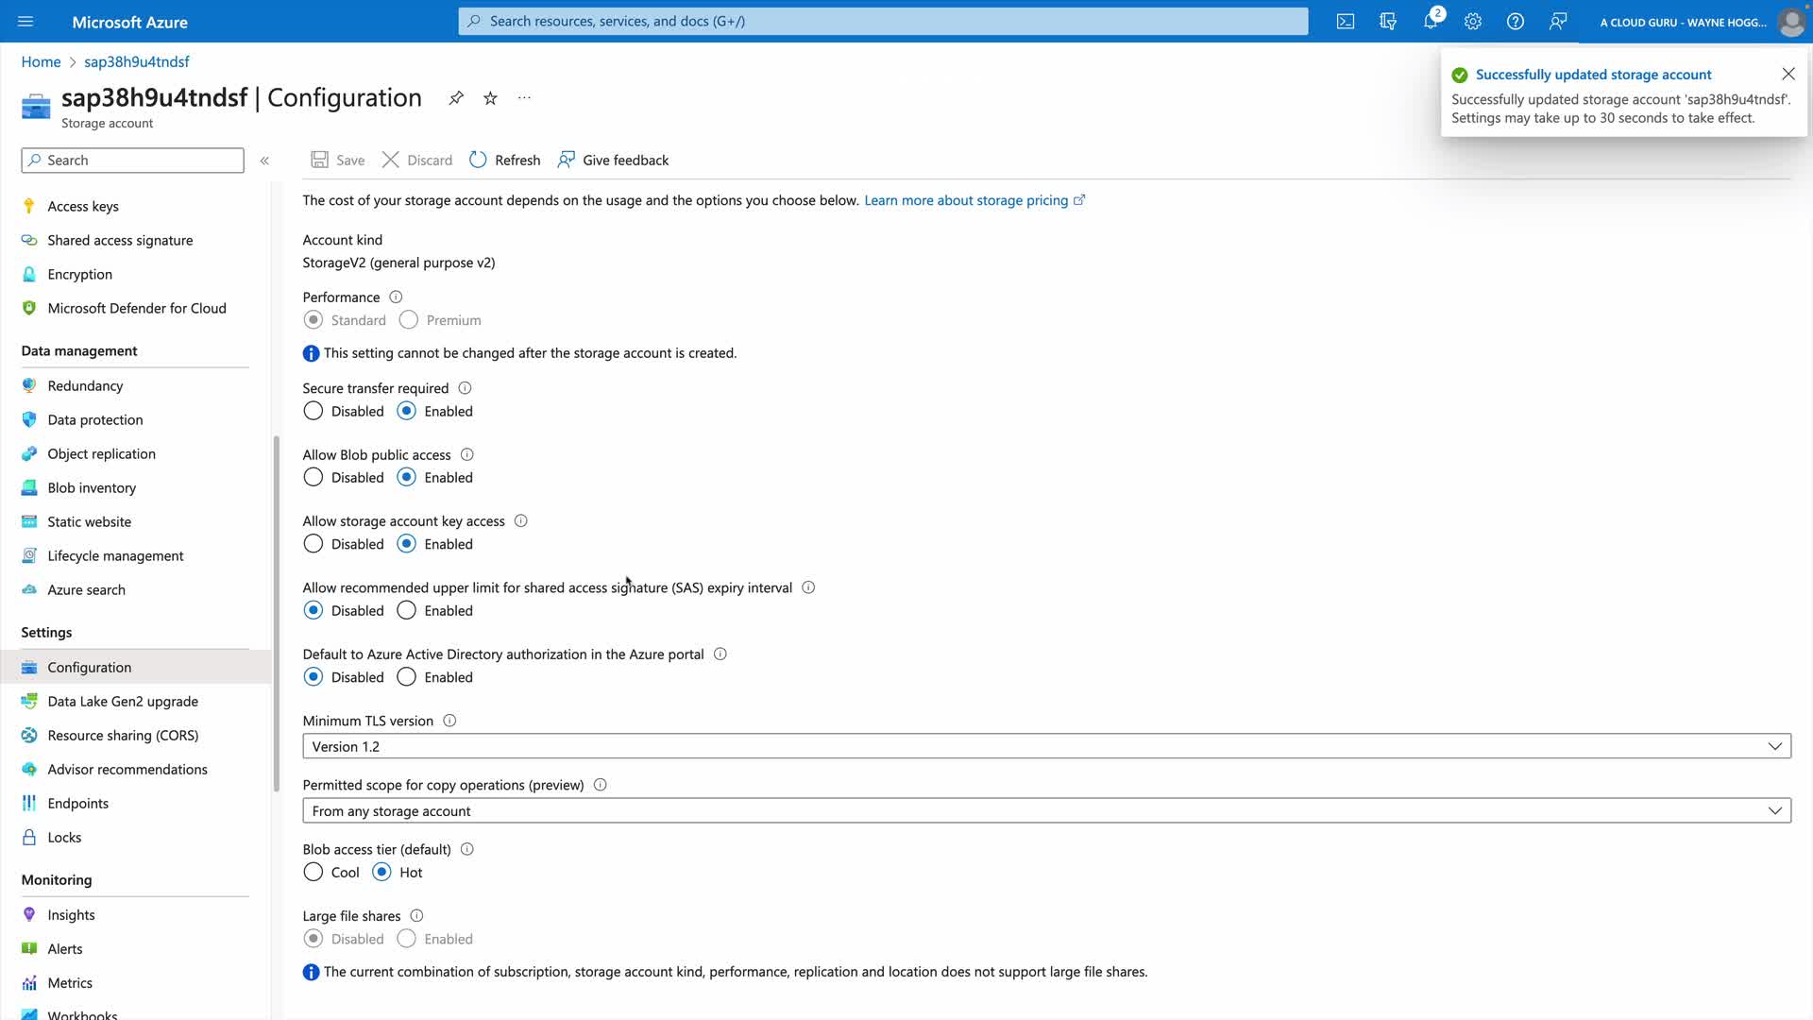Open the hamburger portal menu
1813x1020 pixels.
[x=25, y=22]
